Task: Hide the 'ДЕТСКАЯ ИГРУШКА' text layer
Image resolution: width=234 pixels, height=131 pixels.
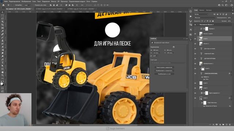Action: (195, 59)
